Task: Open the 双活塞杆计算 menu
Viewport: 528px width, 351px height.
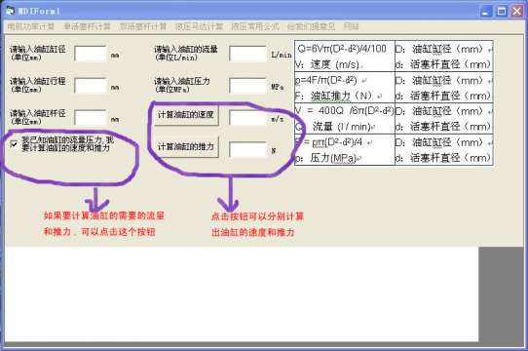Action: pyautogui.click(x=143, y=26)
